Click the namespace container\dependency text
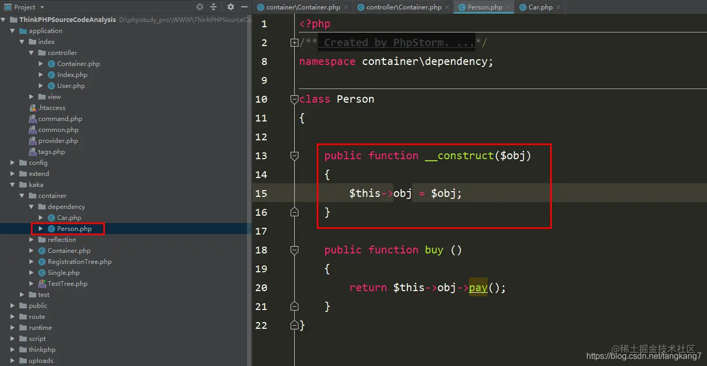The width and height of the screenshot is (707, 366). (x=397, y=61)
